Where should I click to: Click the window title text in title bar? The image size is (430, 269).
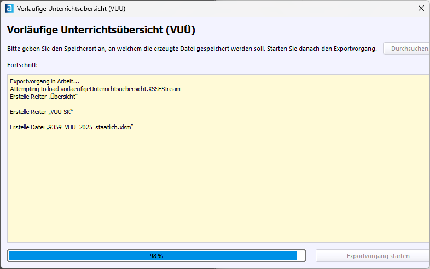click(x=71, y=8)
